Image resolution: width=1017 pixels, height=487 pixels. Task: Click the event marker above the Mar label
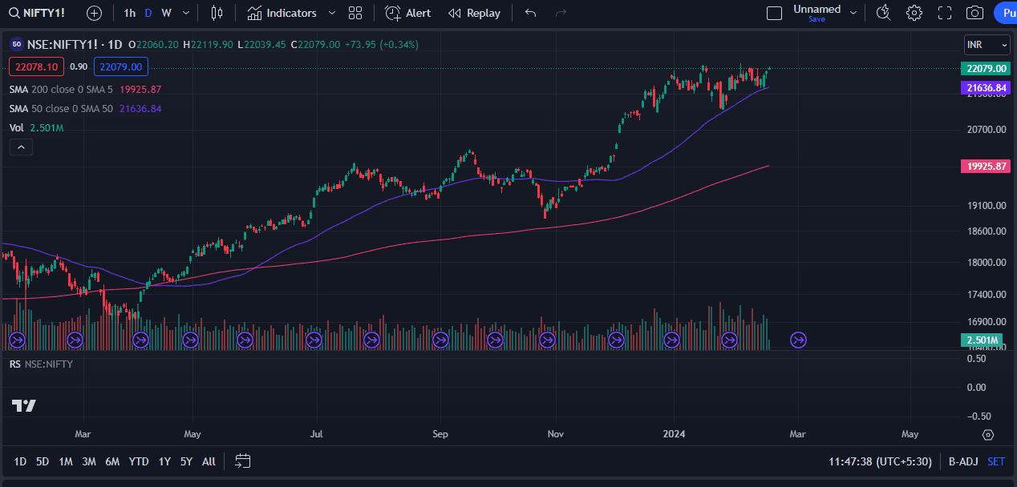pyautogui.click(x=75, y=340)
